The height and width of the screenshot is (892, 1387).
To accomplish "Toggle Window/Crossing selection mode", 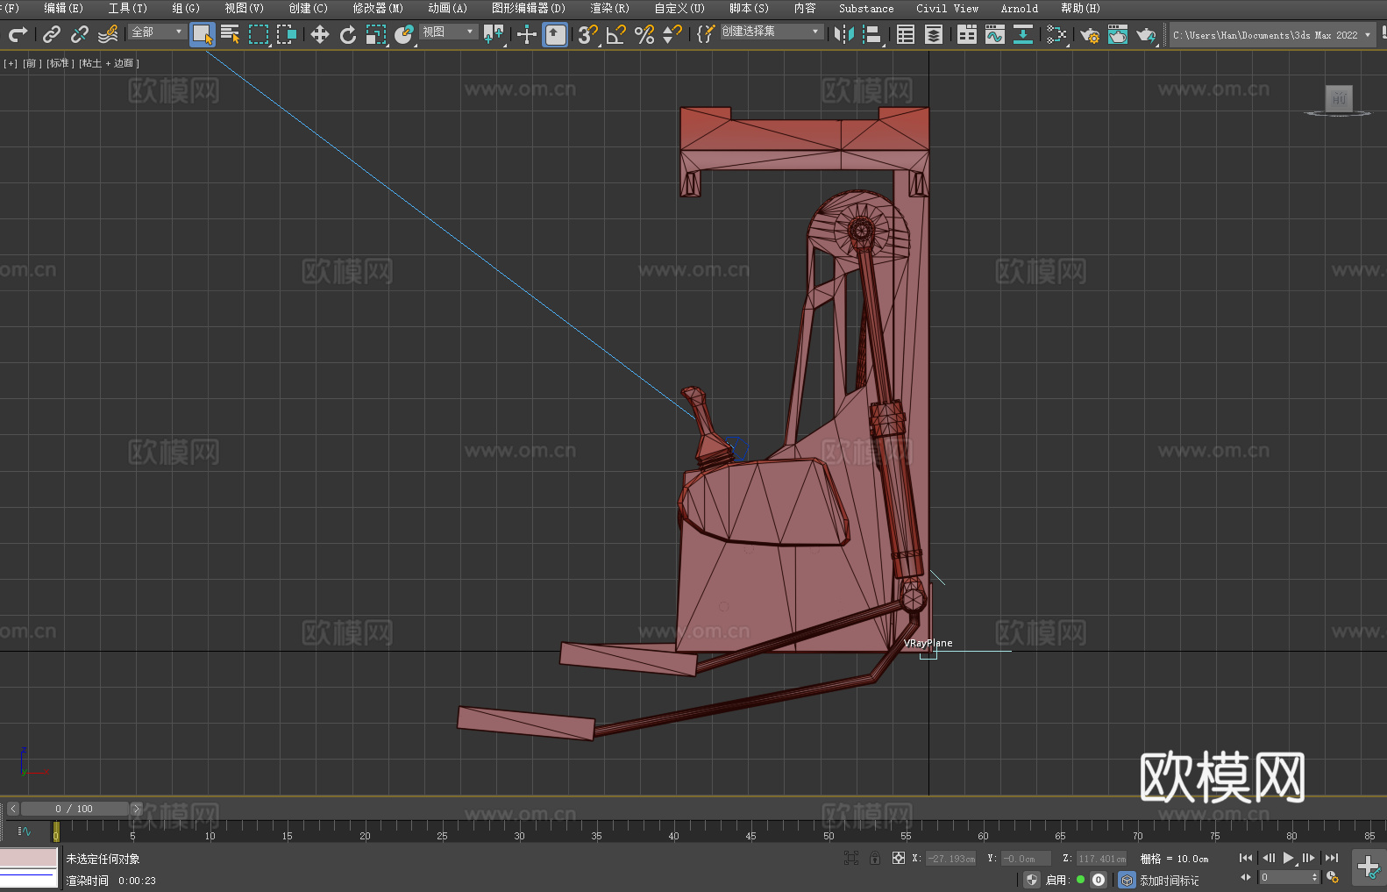I will [287, 34].
